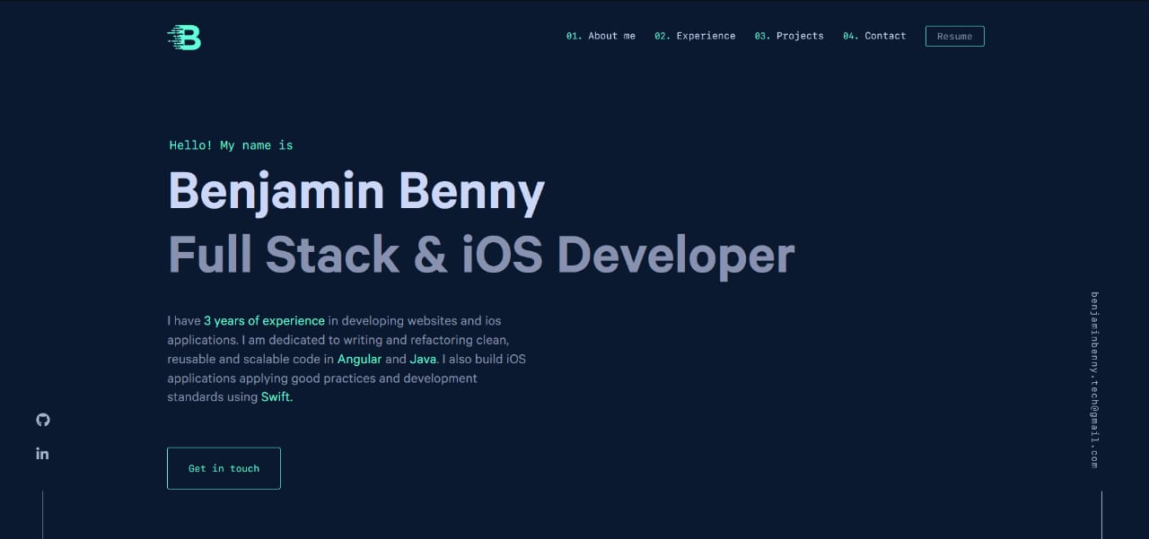Open the 'Angular' highlighted link
This screenshot has height=539, width=1149.
[x=359, y=359]
